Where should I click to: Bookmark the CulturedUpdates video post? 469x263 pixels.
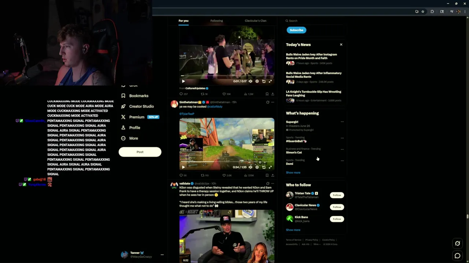click(x=267, y=94)
